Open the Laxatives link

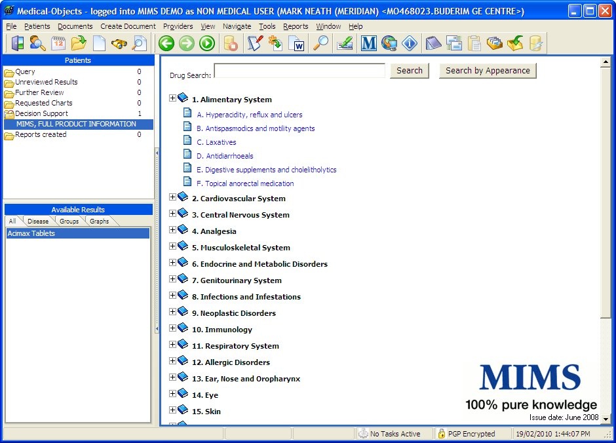point(216,142)
